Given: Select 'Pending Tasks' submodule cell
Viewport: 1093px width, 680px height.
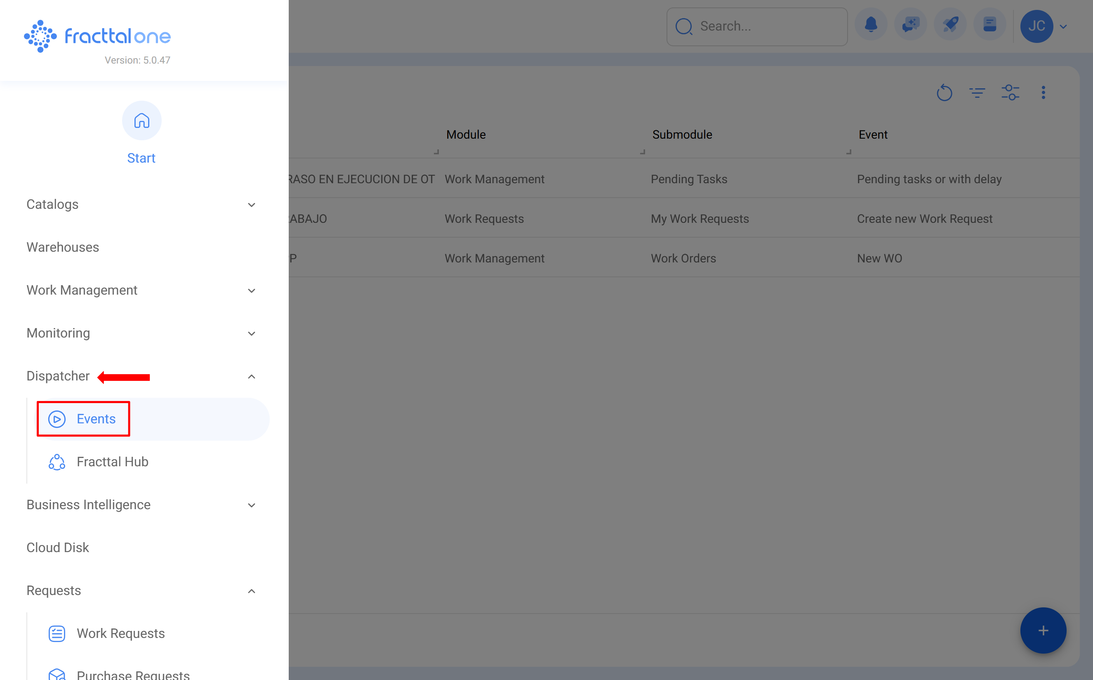Looking at the screenshot, I should pos(688,179).
